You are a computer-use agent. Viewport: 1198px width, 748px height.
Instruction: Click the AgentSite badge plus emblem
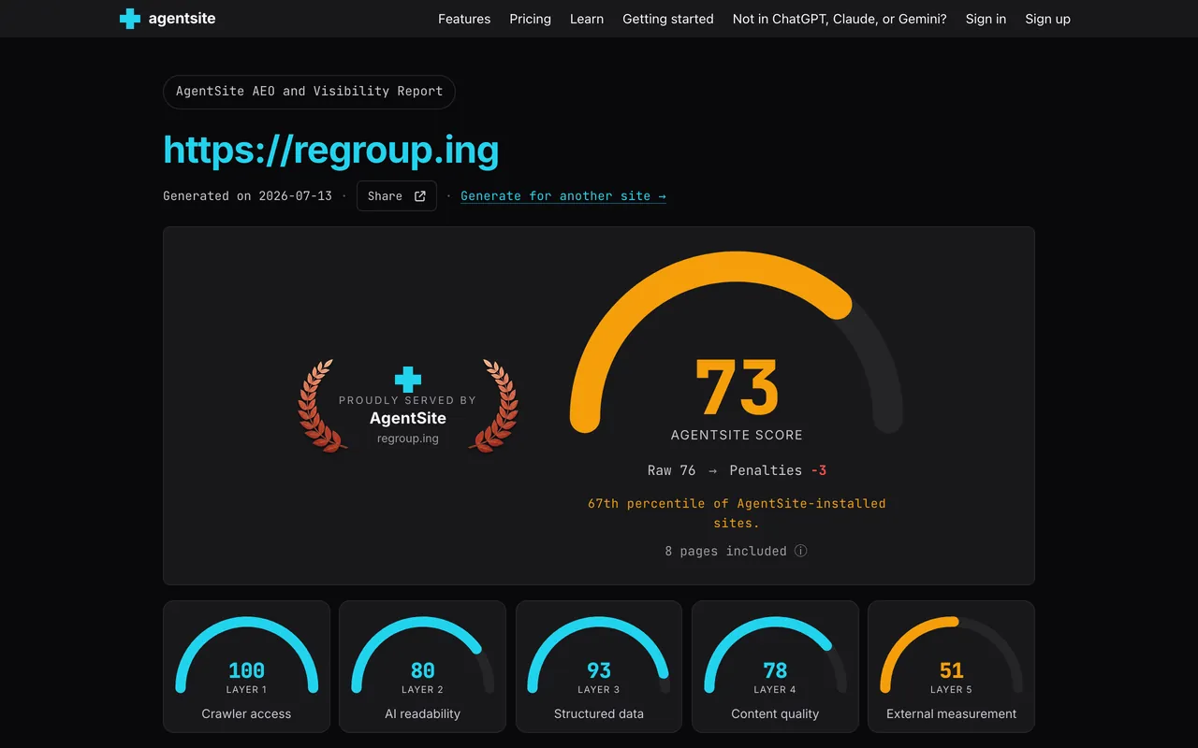click(408, 379)
